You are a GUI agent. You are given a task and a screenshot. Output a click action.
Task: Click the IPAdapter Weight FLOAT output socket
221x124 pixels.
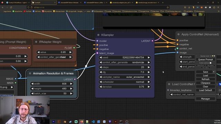pyautogui.click(x=74, y=48)
